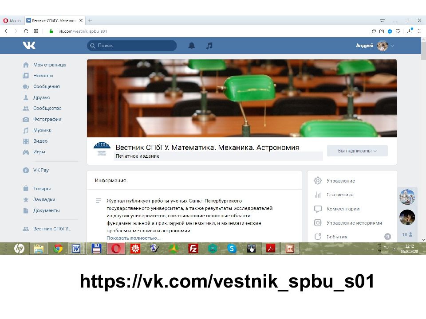Image resolution: width=426 pixels, height=319 pixels.
Task: Select Закладки in the left sidebar
Action: click(x=44, y=199)
